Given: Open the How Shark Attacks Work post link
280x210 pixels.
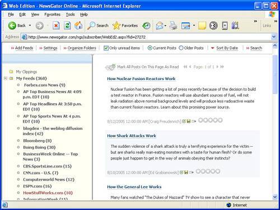Looking at the screenshot, I should click(x=132, y=136).
